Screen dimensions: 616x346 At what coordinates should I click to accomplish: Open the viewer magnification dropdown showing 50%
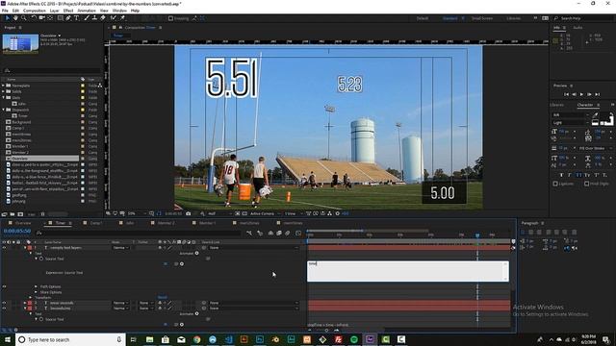136,213
